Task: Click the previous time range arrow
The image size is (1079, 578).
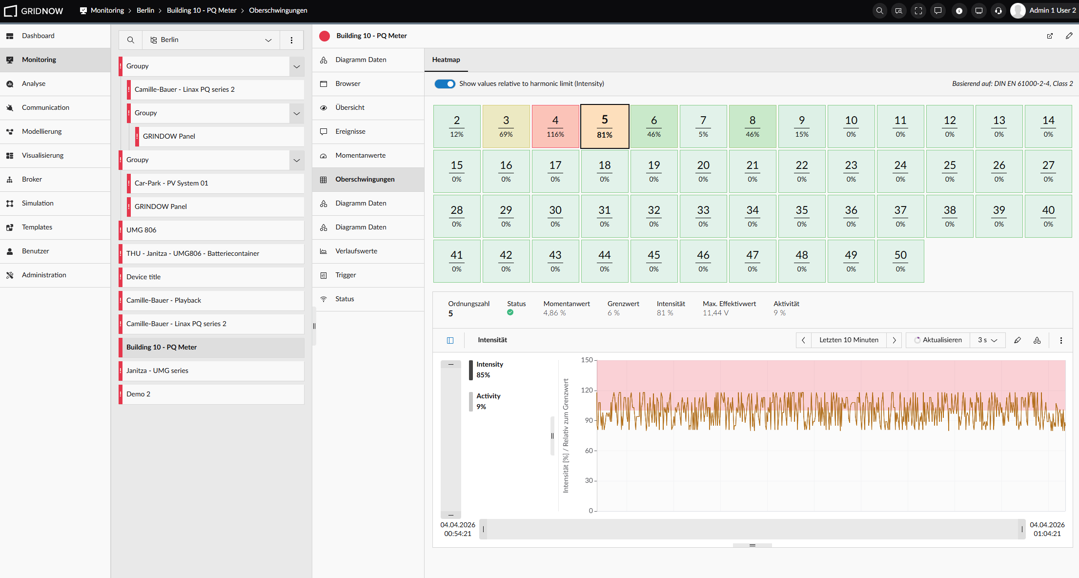Action: point(804,340)
